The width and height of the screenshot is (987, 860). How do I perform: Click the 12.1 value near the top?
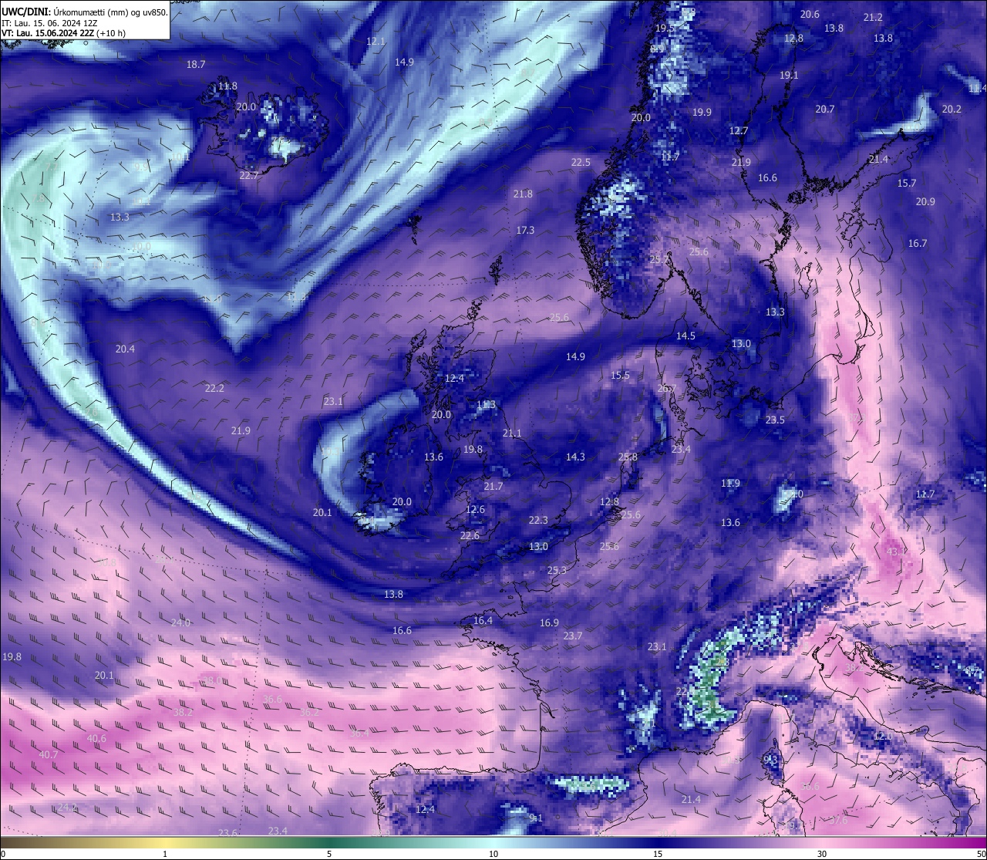pyautogui.click(x=376, y=42)
